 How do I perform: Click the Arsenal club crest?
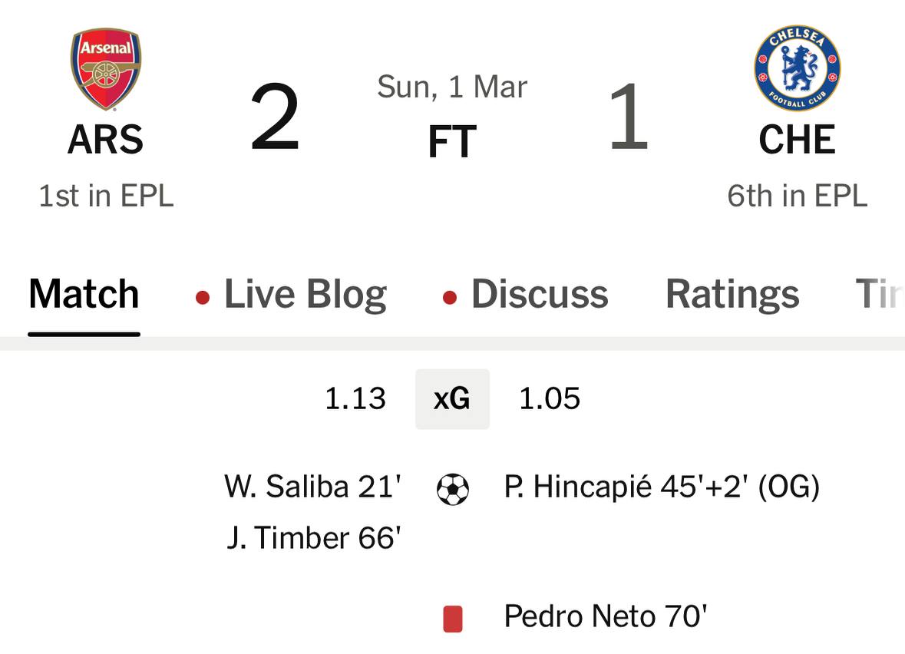pos(106,69)
